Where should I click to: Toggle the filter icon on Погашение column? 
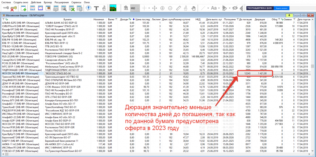(237, 19)
